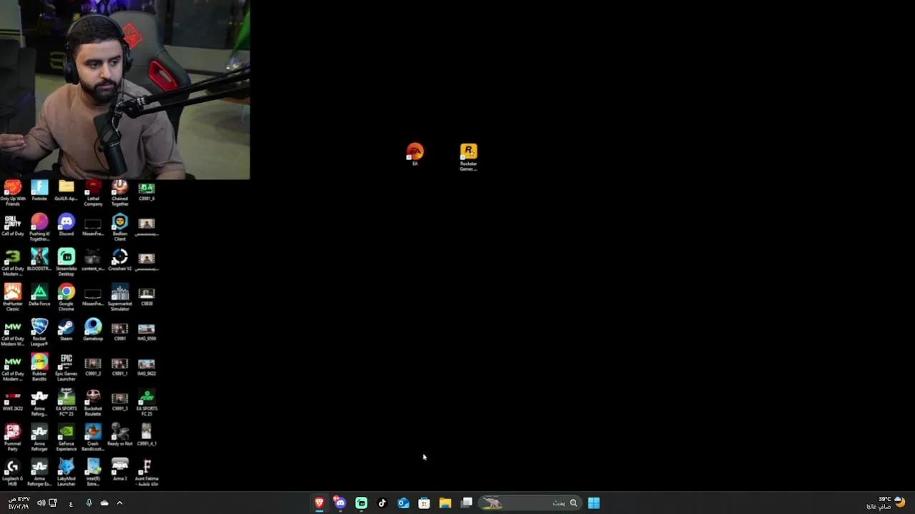Select the Lethal Company shortcut

pyautogui.click(x=93, y=193)
